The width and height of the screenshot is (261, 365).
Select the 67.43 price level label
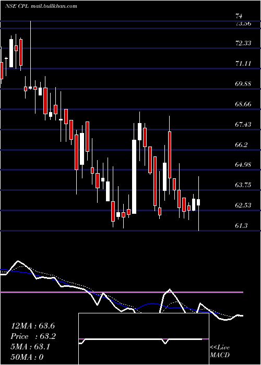[x=243, y=125]
